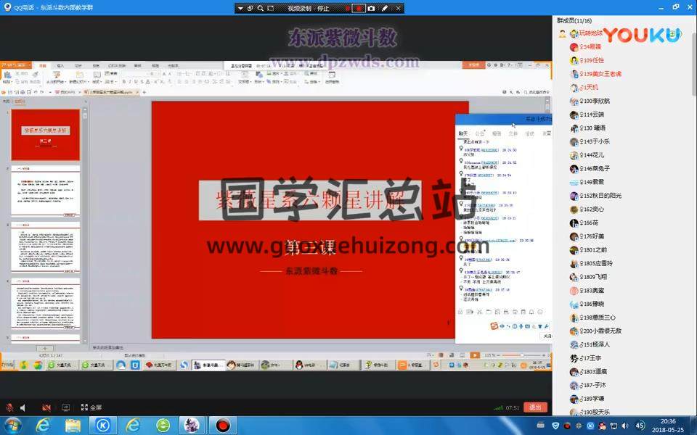Take a screenshot with the camera icon
This screenshot has width=697, height=435.
click(x=371, y=8)
